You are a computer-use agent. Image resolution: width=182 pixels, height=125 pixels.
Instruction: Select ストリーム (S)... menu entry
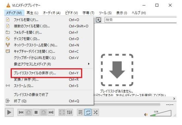(x=49, y=86)
